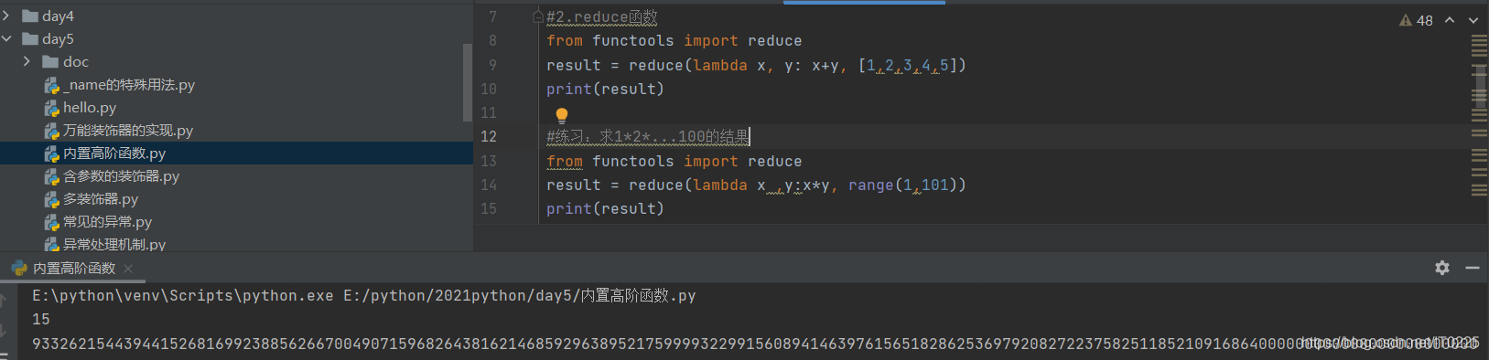Click Python icon on run tab
1489x360 pixels.
tap(19, 268)
